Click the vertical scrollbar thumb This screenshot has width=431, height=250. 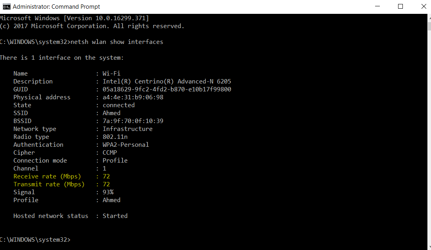click(x=429, y=26)
